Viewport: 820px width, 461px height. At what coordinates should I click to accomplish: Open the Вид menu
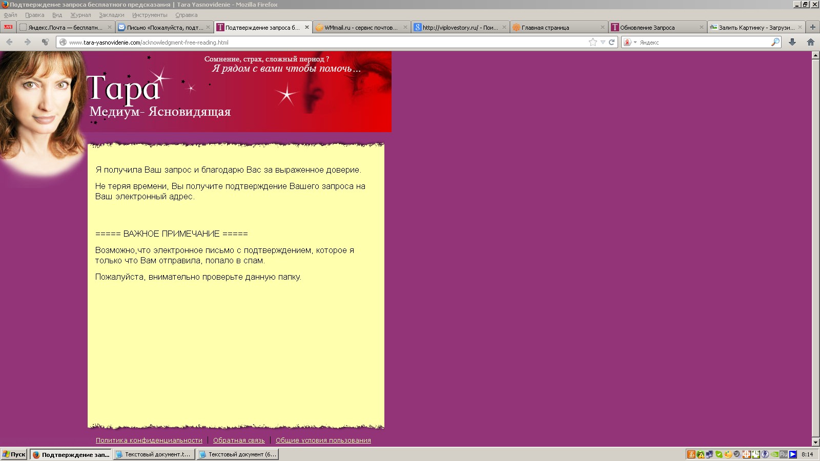coord(57,15)
